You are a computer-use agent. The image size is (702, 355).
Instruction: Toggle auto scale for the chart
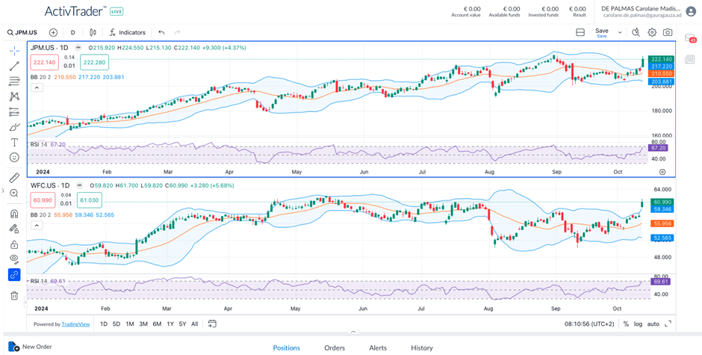653,324
